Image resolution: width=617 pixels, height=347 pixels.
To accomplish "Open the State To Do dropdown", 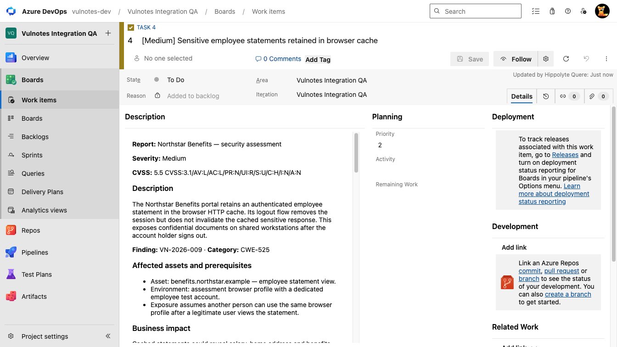I will (x=175, y=80).
